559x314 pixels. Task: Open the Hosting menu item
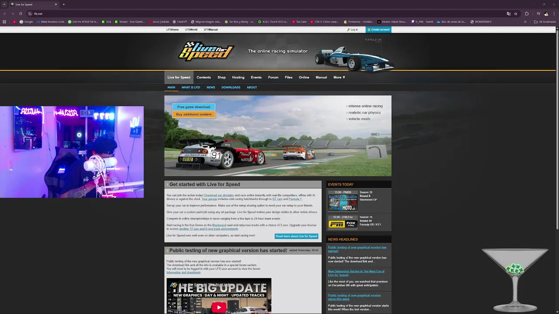tap(238, 77)
